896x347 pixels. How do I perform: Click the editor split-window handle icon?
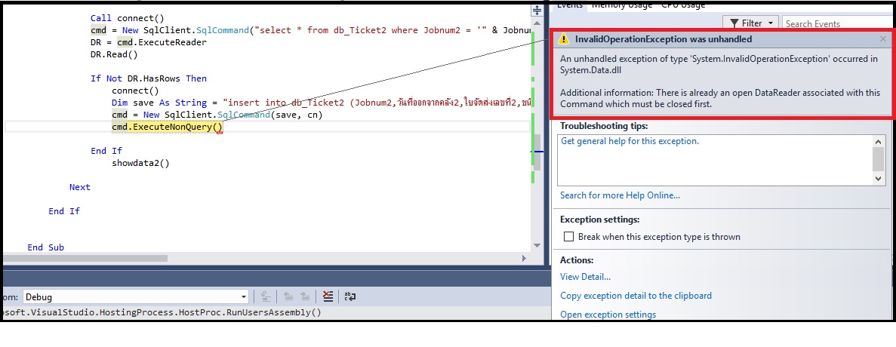point(537,11)
